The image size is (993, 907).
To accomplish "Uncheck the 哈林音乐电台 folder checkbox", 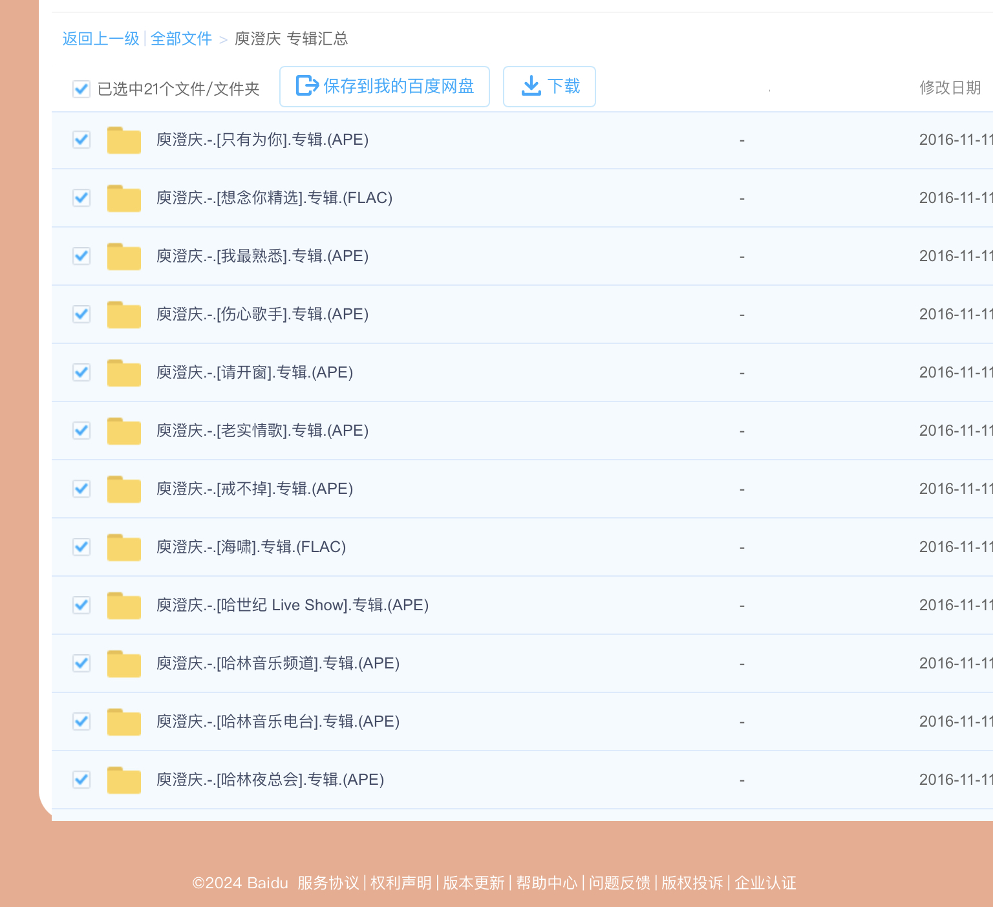I will pyautogui.click(x=81, y=721).
